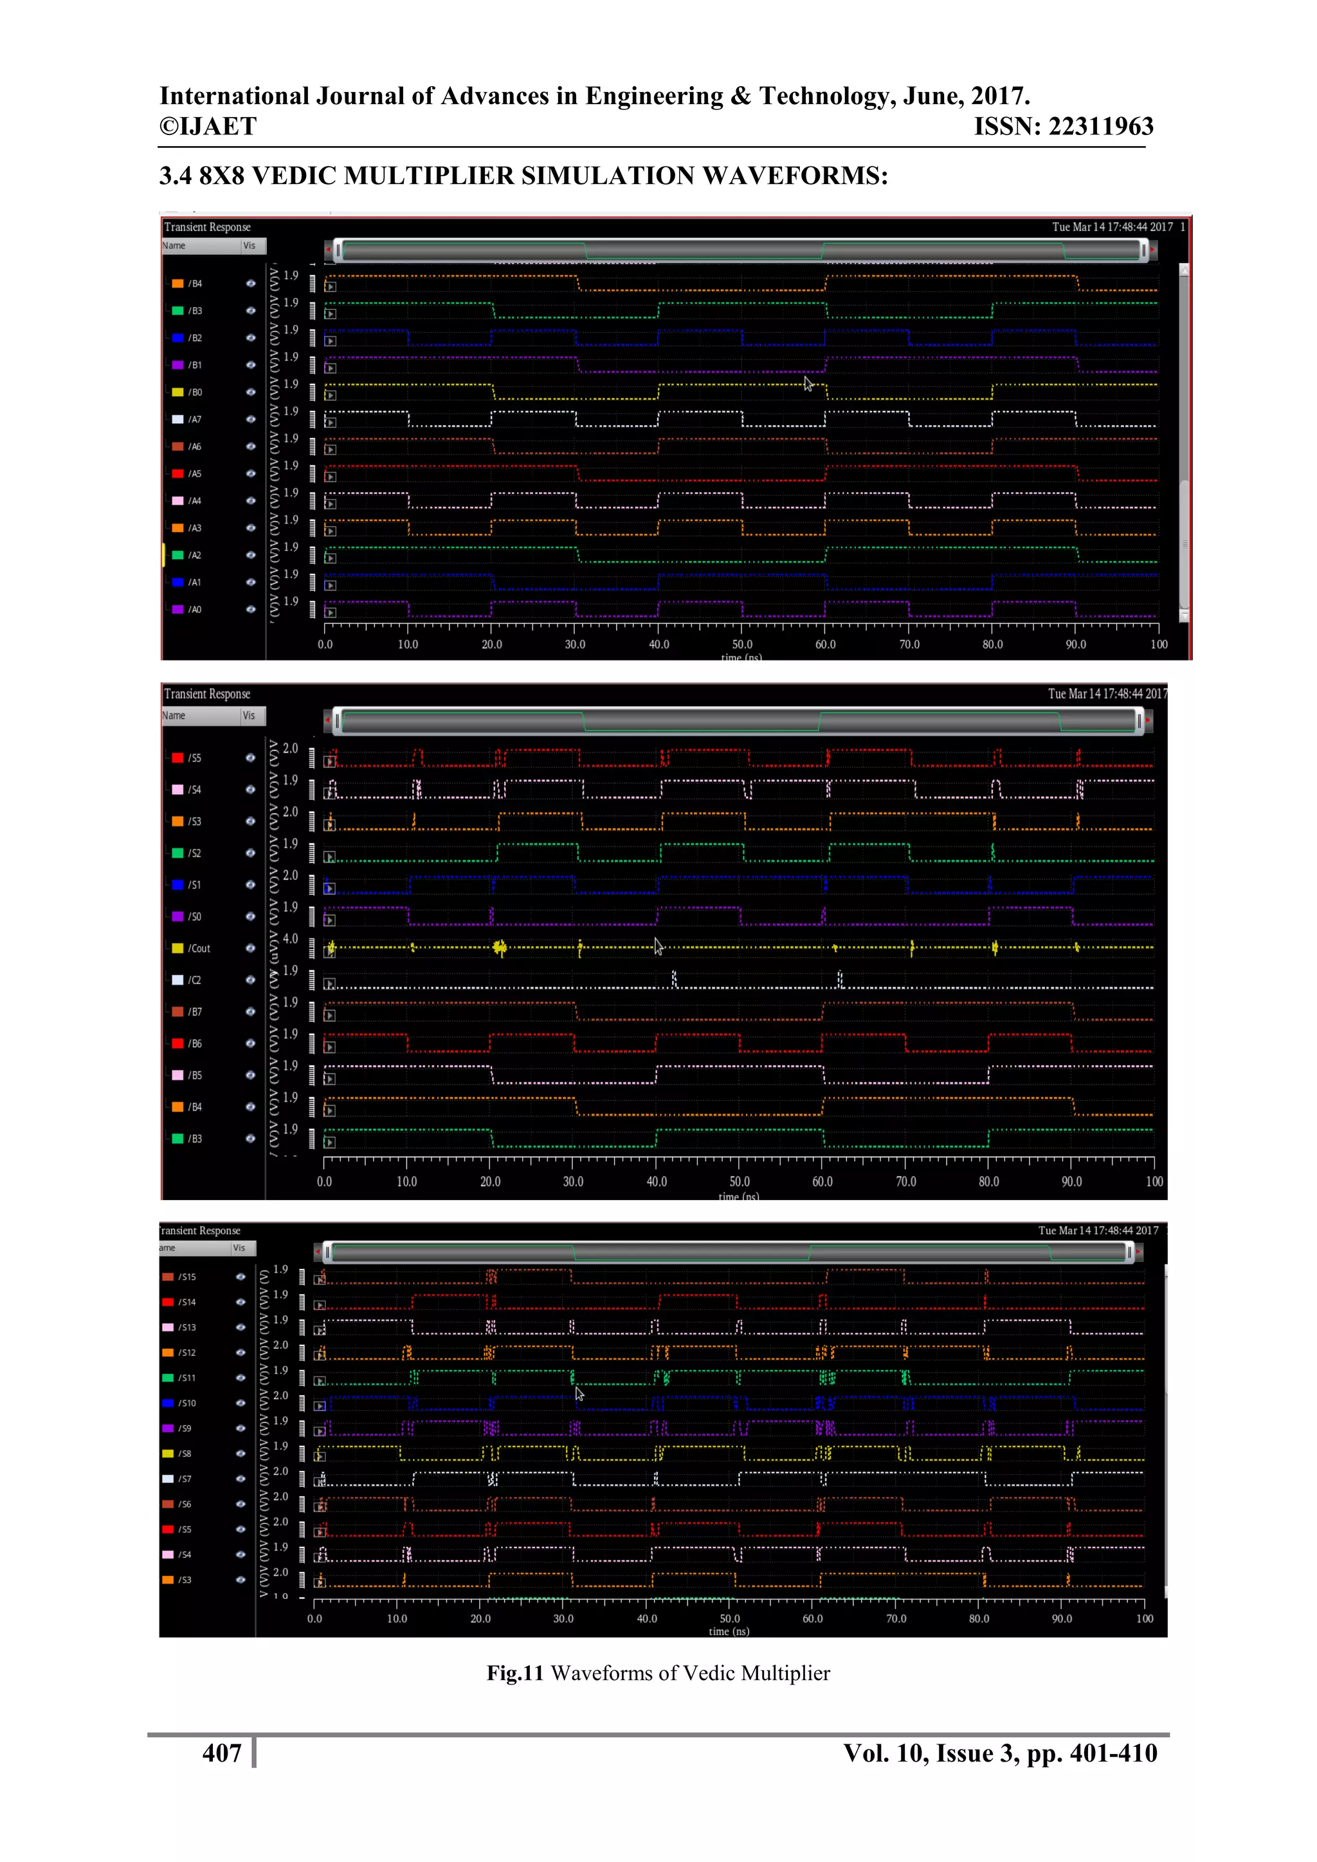Screen dimensions: 1317x1862
Task: Click the play marker on the /B7 trace
Action: (330, 1016)
